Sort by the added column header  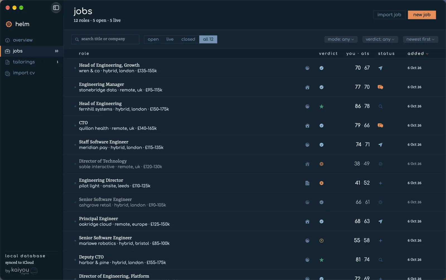tap(418, 54)
